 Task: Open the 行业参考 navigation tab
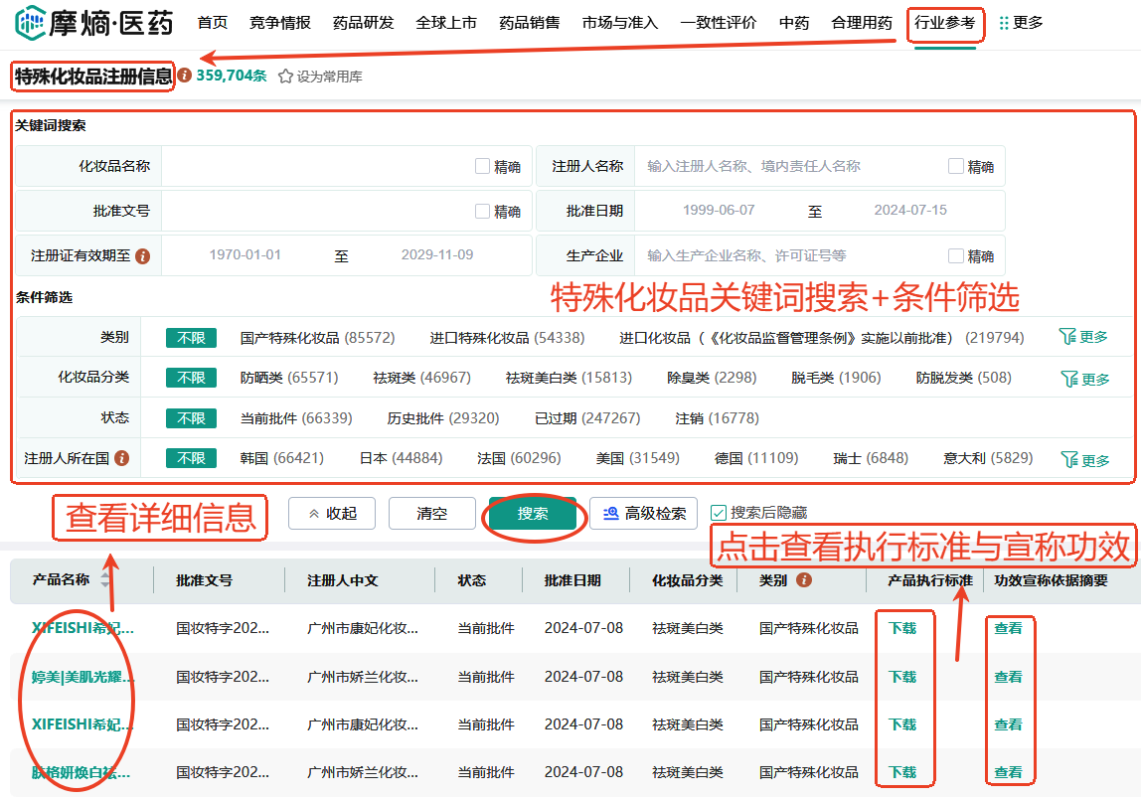(x=944, y=23)
